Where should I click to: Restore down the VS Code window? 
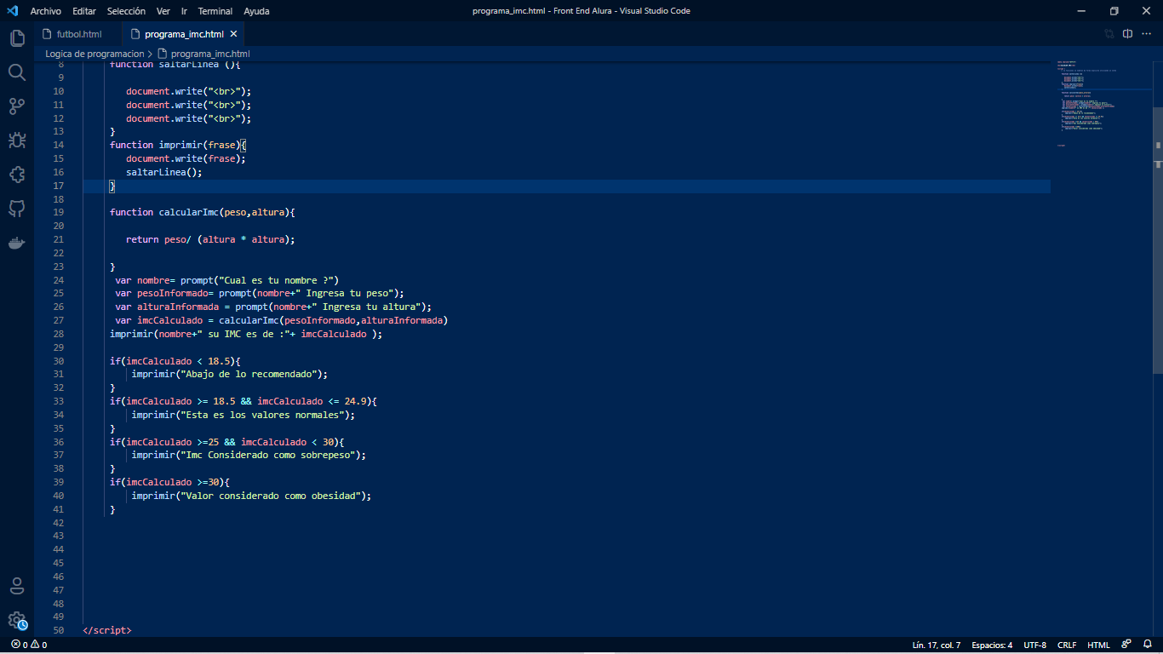coord(1114,11)
